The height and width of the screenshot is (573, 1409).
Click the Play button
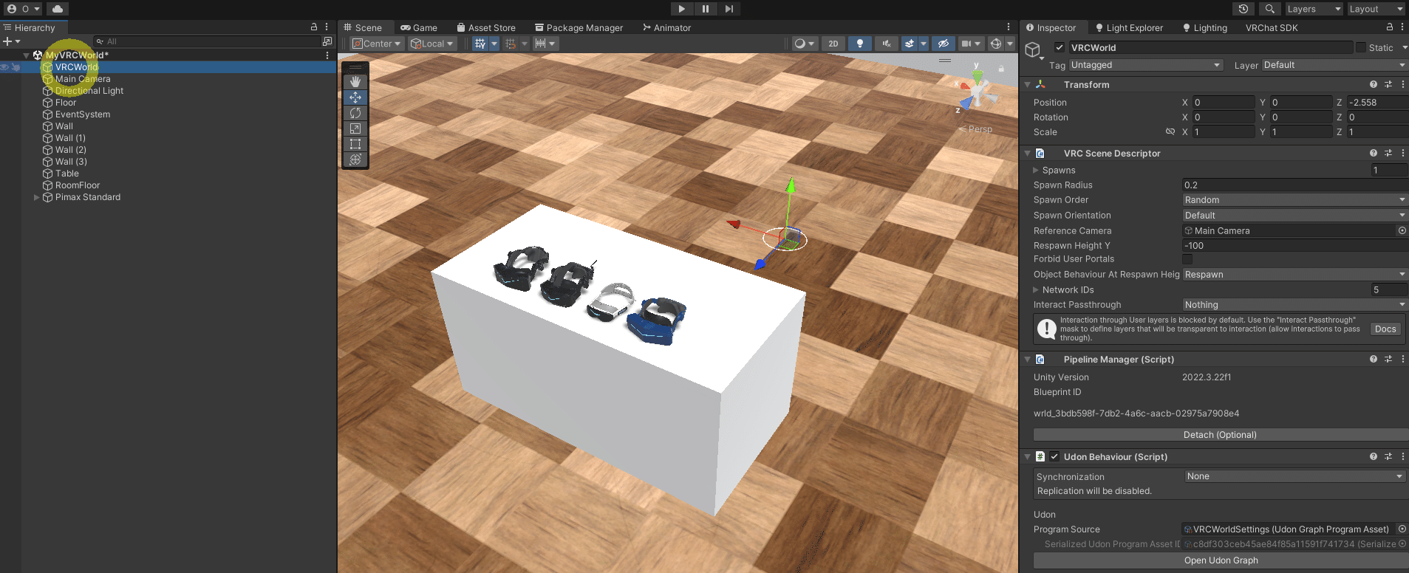682,9
